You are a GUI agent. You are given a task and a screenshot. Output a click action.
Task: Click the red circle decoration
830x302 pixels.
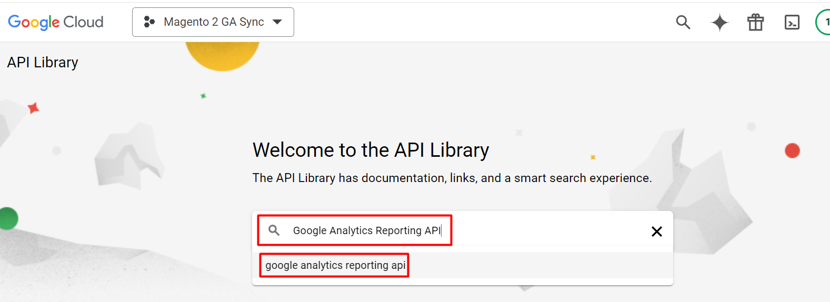click(792, 150)
